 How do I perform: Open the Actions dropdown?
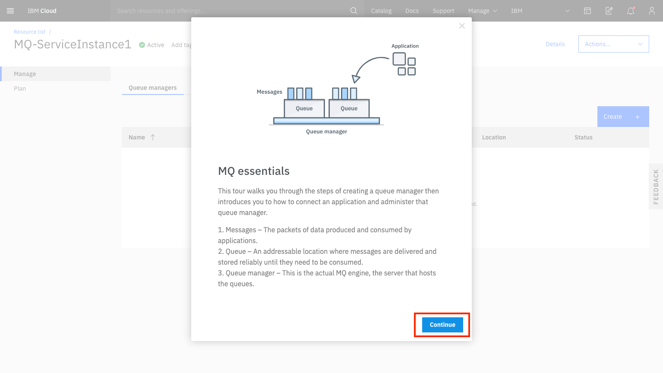pos(613,44)
